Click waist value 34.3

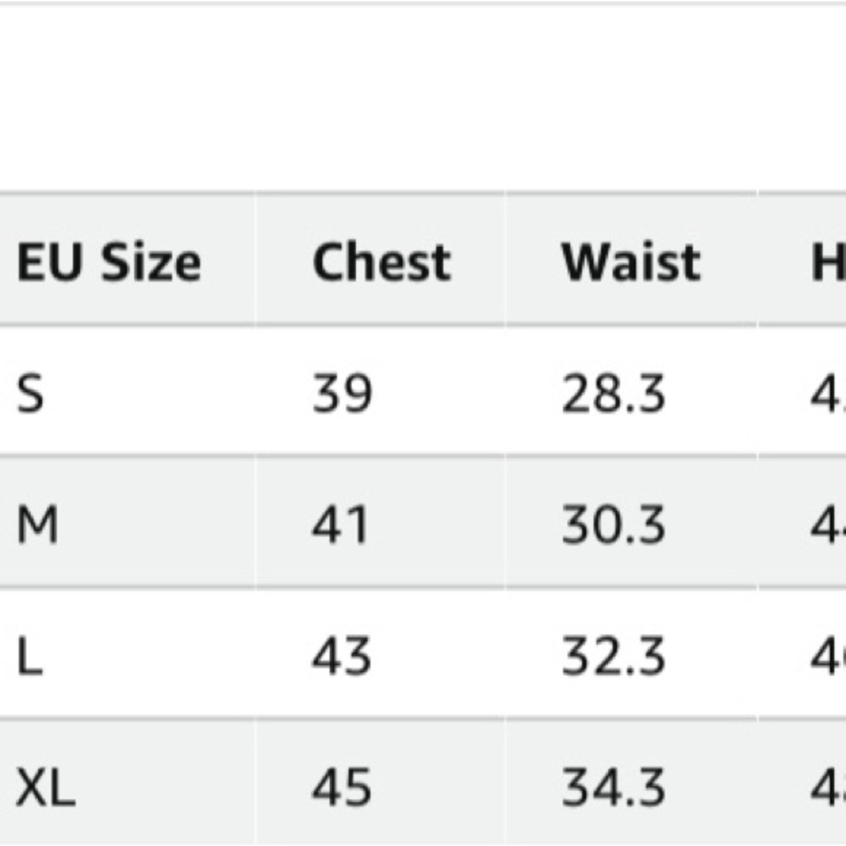pyautogui.click(x=613, y=787)
